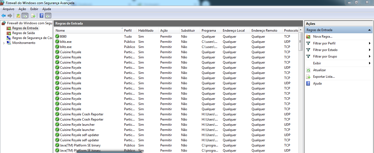Click the Ajuda question icon in Ações pane
Viewport: 374px width, 153px height.
point(308,83)
